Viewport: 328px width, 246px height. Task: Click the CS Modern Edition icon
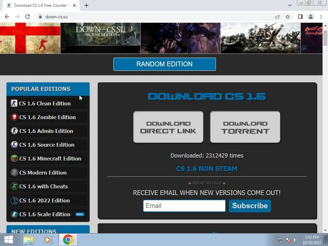(14, 173)
